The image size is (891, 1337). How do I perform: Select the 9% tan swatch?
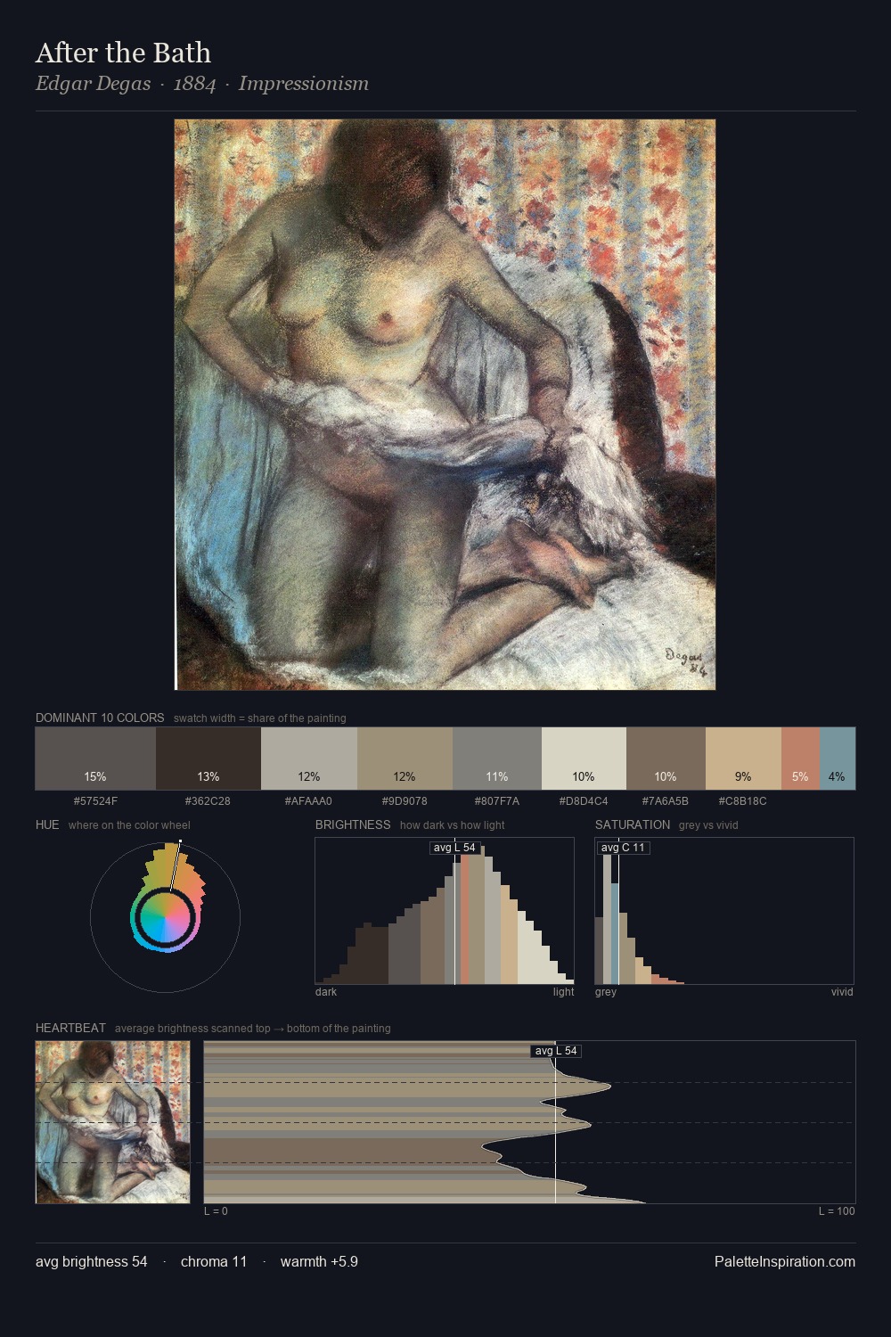(743, 759)
